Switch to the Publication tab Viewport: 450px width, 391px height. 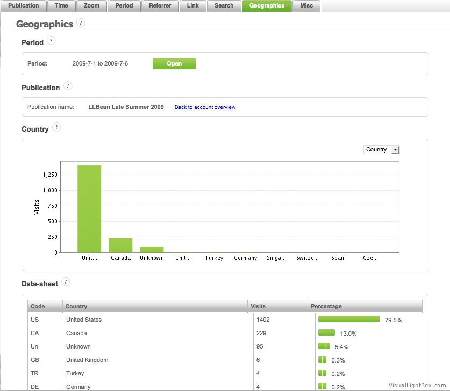tap(23, 6)
